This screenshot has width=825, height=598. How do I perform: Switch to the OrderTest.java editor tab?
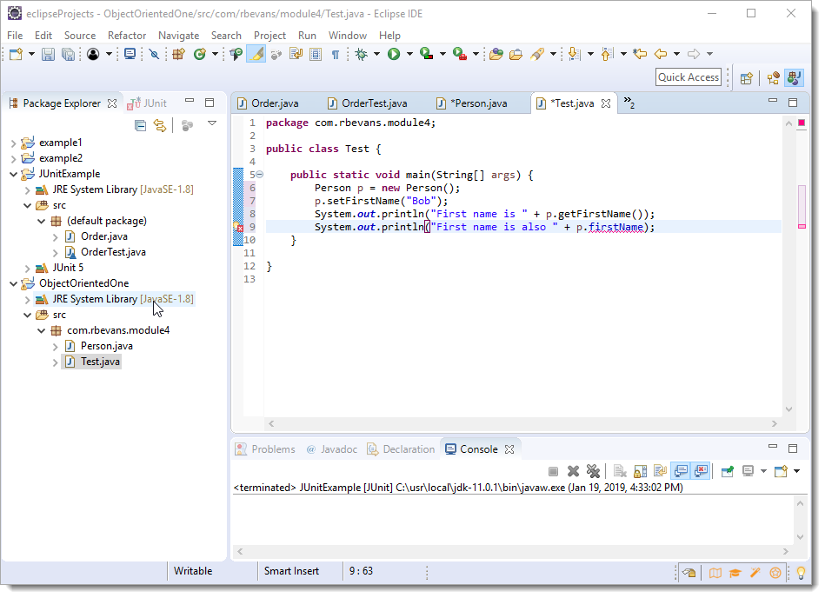[x=367, y=103]
